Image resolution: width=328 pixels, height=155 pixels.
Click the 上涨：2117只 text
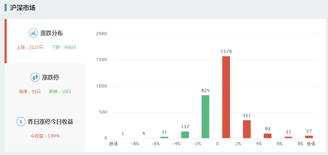(x=30, y=47)
